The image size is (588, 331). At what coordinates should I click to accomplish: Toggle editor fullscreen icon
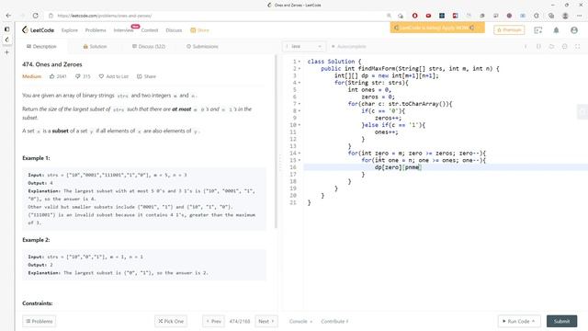(x=578, y=47)
